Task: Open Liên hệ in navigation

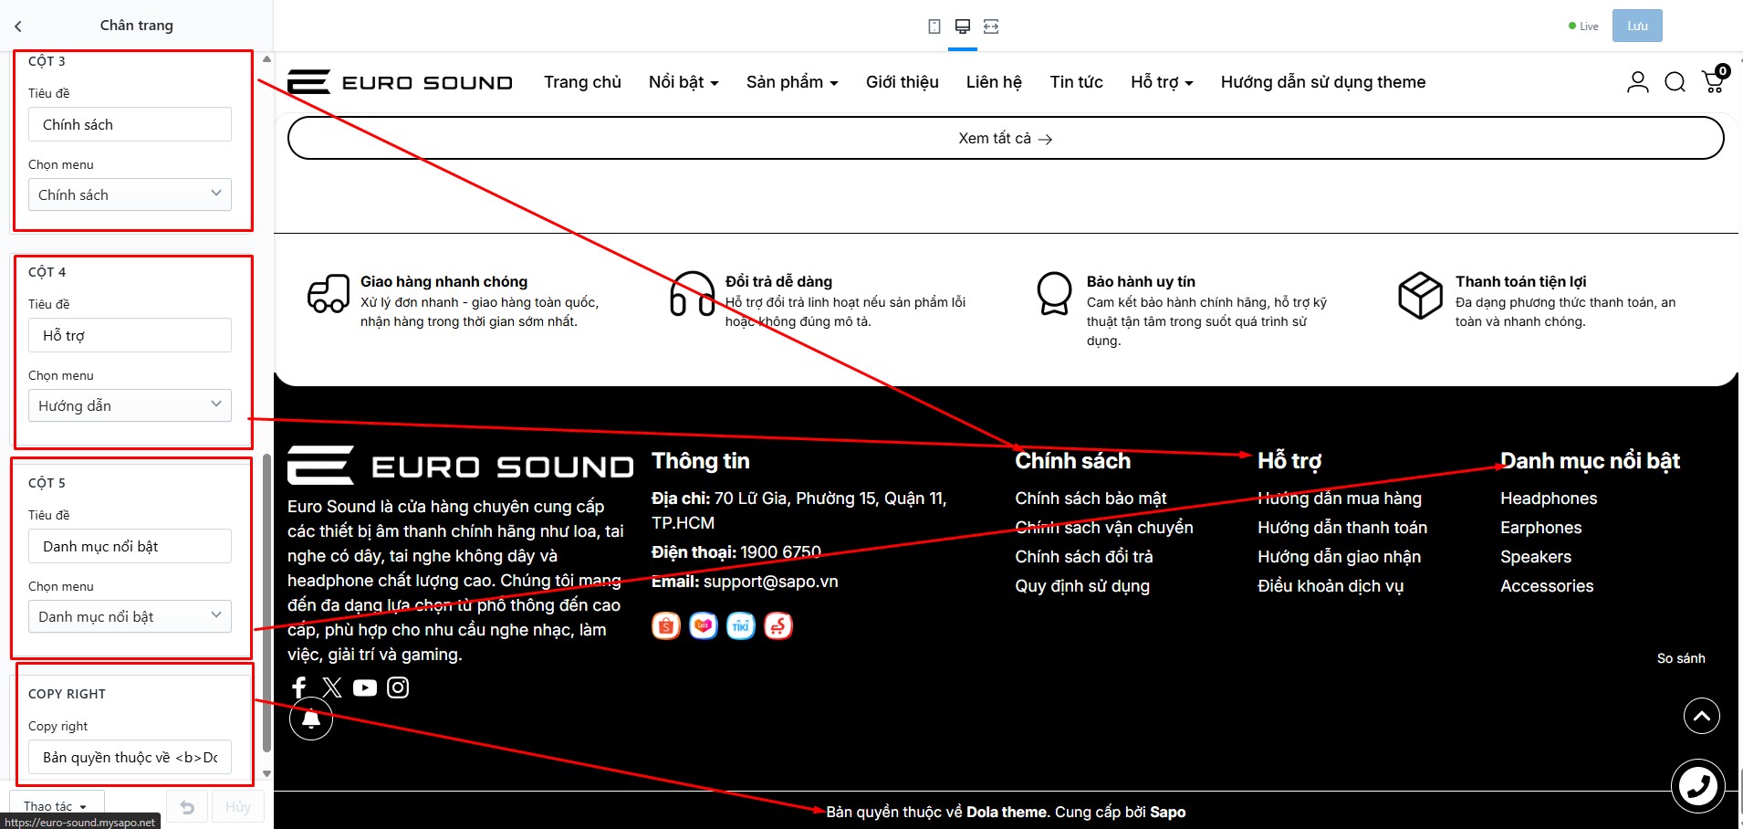Action: coord(994,82)
